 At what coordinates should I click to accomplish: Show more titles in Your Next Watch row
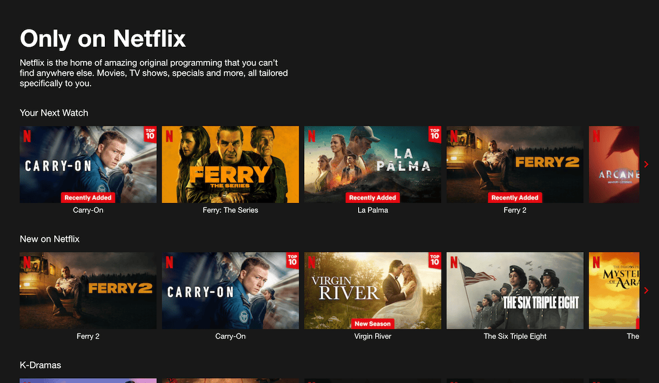click(x=646, y=164)
